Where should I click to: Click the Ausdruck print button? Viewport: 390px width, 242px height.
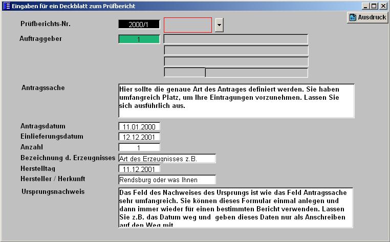(367, 17)
